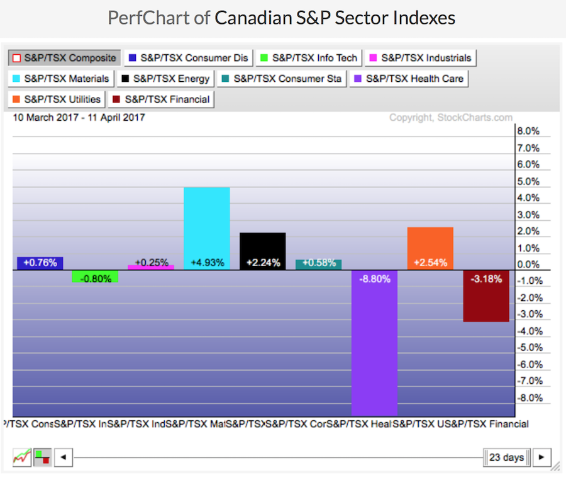Screen dimensions: 566x477
Task: Toggle S&P/TSX Consumer Dis series visibility
Action: pos(189,58)
